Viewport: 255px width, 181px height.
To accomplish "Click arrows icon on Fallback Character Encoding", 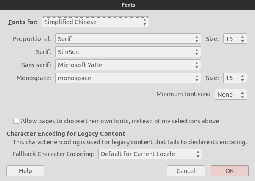I will [x=198, y=154].
